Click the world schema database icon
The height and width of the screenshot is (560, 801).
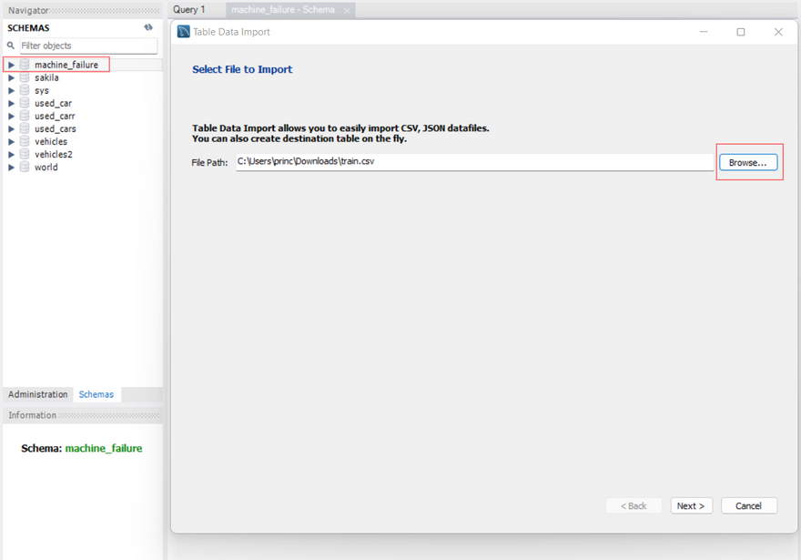click(25, 167)
